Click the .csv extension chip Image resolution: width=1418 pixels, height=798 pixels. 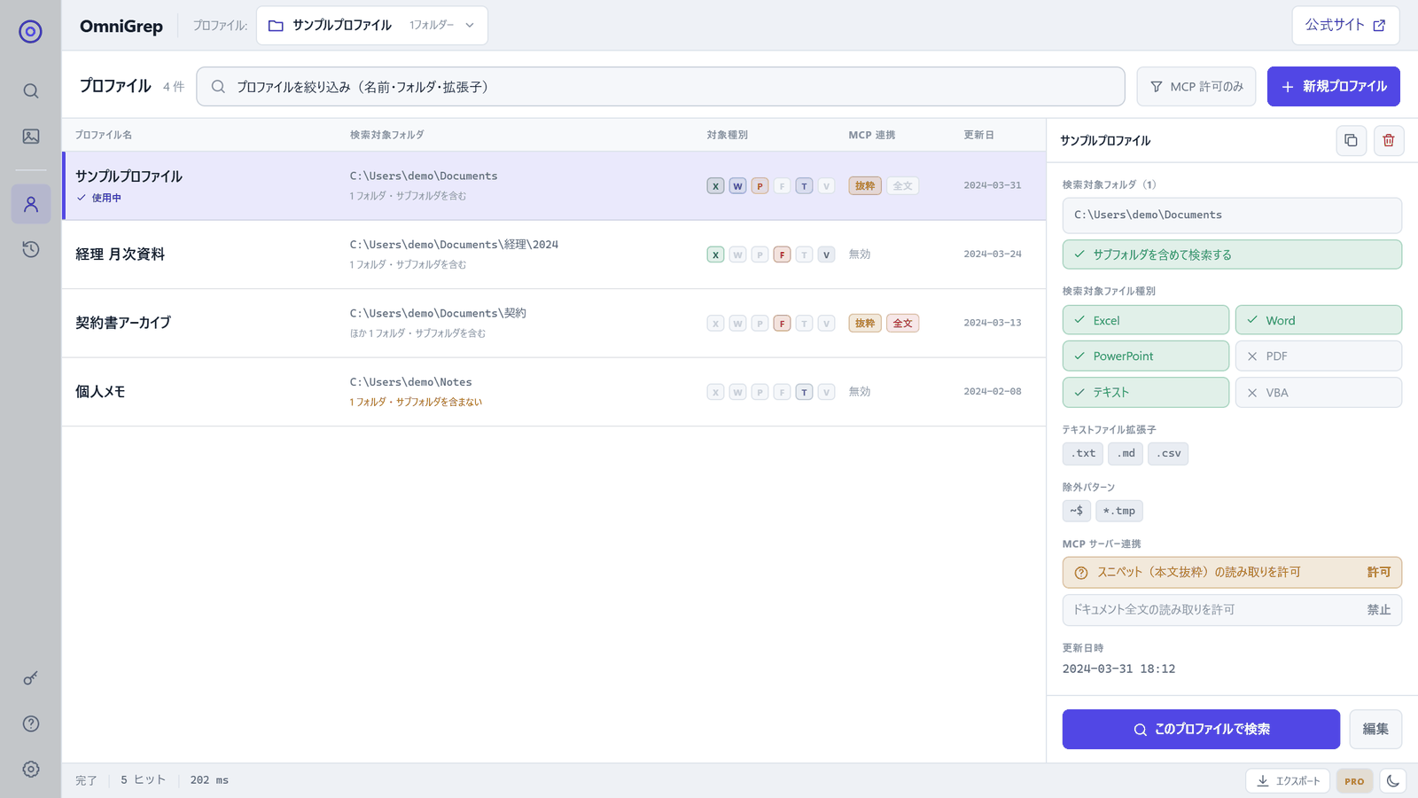coord(1168,454)
